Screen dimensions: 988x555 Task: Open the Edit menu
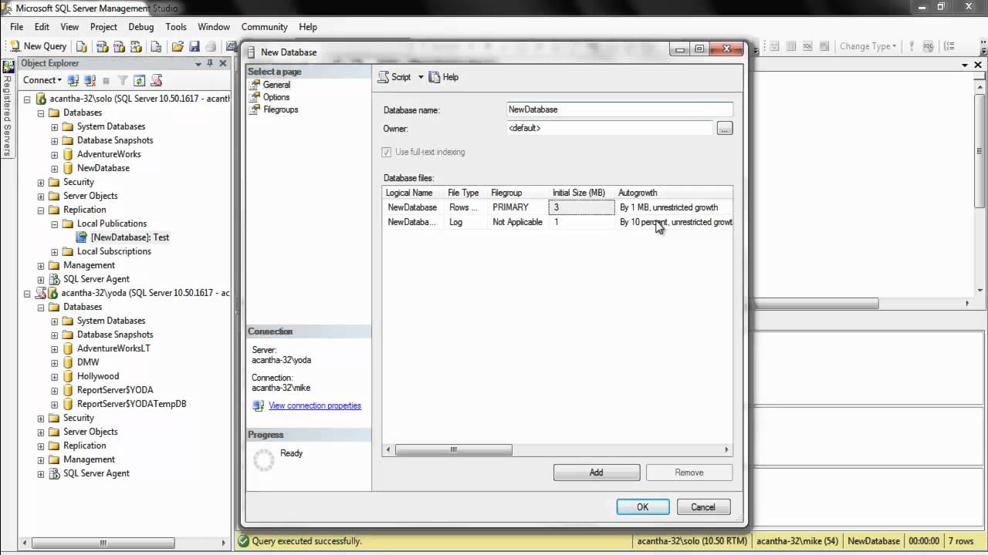42,27
